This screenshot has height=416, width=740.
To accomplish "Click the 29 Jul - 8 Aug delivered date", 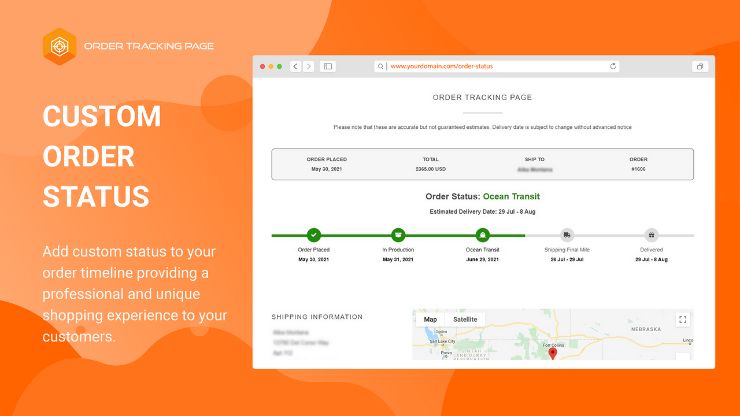I will [x=652, y=260].
